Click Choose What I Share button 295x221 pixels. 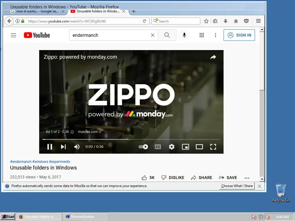coord(237,186)
